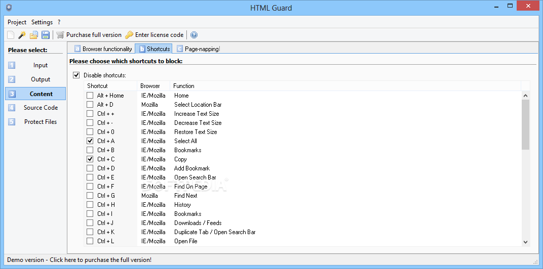Click the 'a' icon on Browser functionality tab
This screenshot has width=543, height=269.
[77, 49]
